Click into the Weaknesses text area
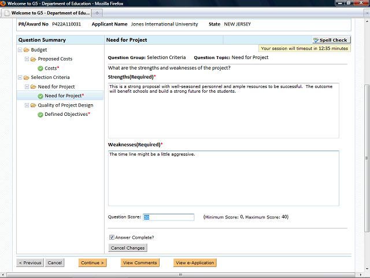The image size is (370, 278). tap(224, 178)
